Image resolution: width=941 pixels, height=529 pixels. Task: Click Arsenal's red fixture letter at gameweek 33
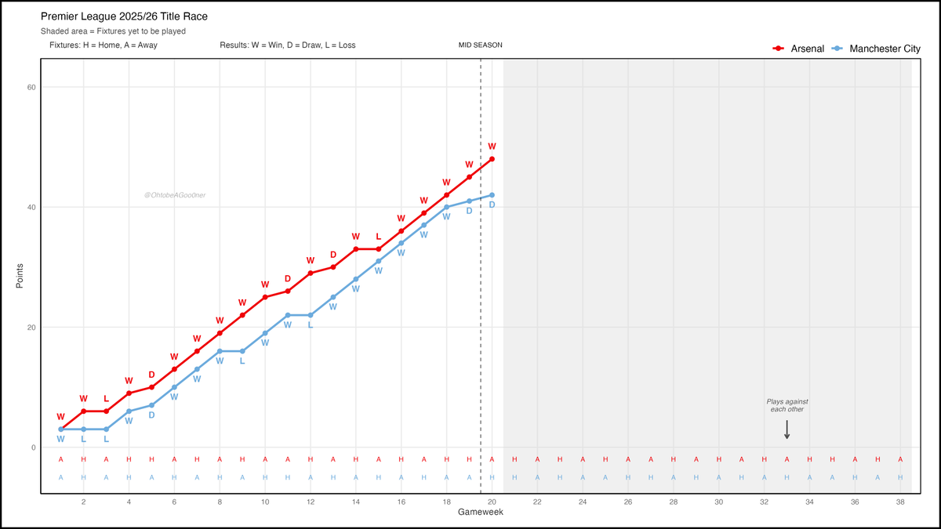coord(787,460)
